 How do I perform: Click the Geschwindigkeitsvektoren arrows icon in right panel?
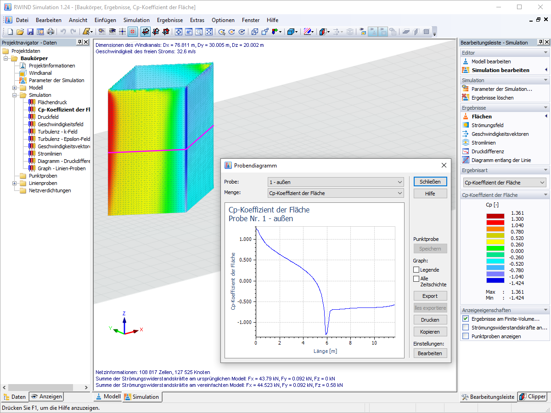[x=466, y=134]
